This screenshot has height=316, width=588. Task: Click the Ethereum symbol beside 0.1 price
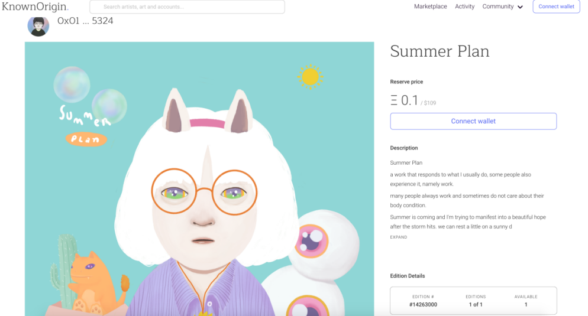(394, 101)
